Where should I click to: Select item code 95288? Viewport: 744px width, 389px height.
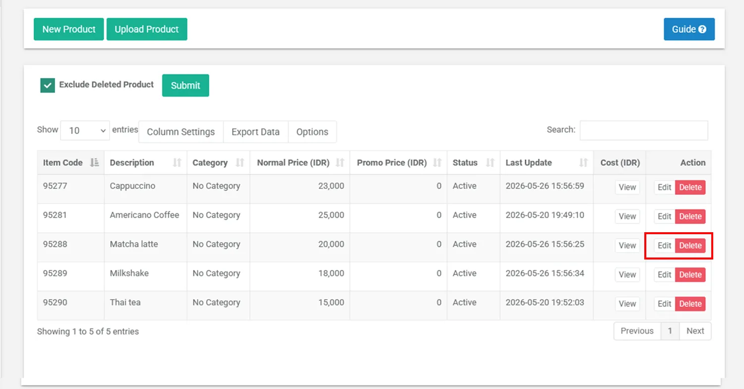55,244
